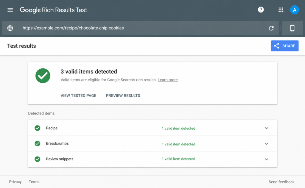Select the Breadcrumbs detected item label
Viewport: 305px width, 188px height.
click(x=57, y=143)
